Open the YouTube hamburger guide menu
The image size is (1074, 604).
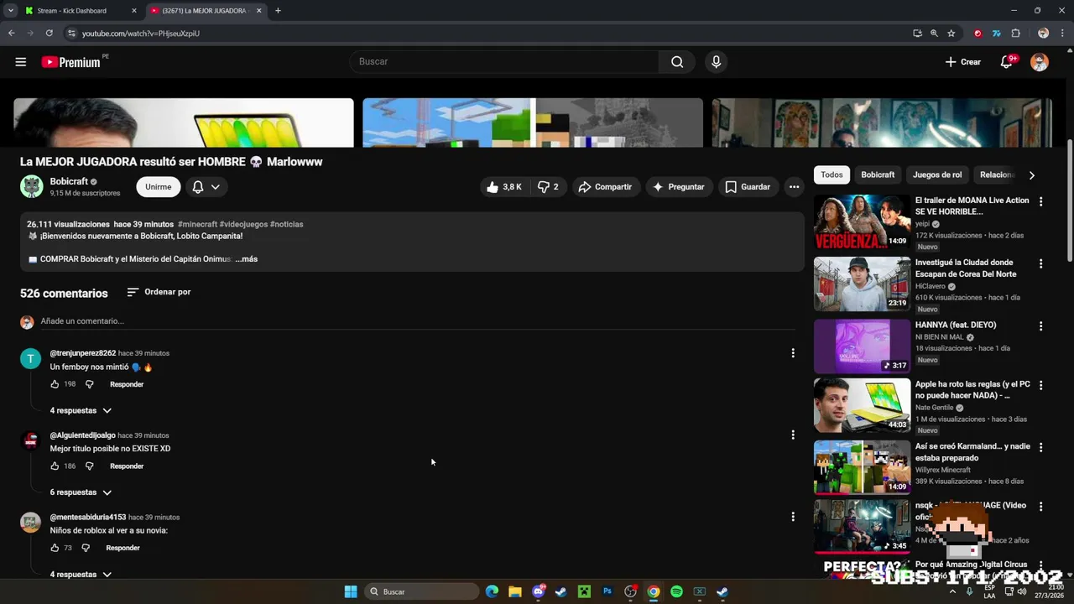21,62
